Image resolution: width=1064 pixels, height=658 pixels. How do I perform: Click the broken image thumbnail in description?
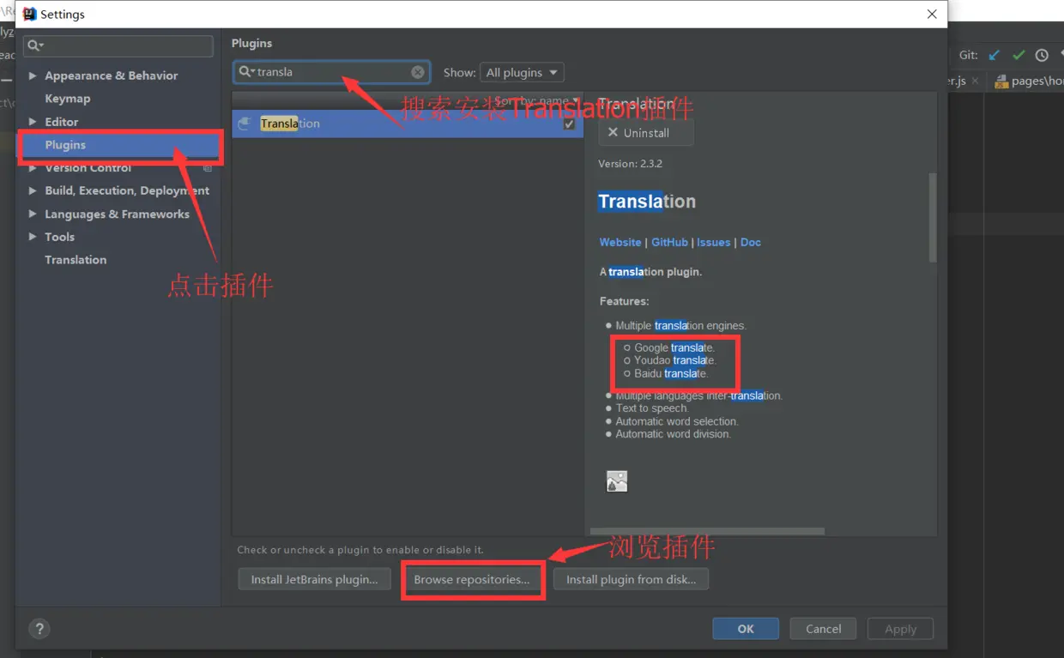617,481
